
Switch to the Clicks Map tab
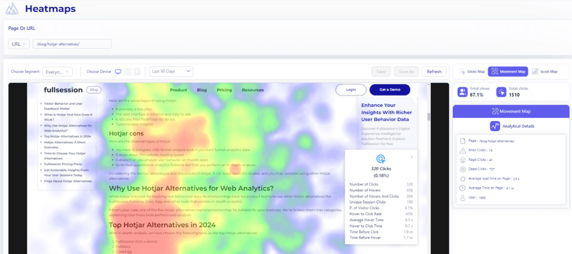469,71
